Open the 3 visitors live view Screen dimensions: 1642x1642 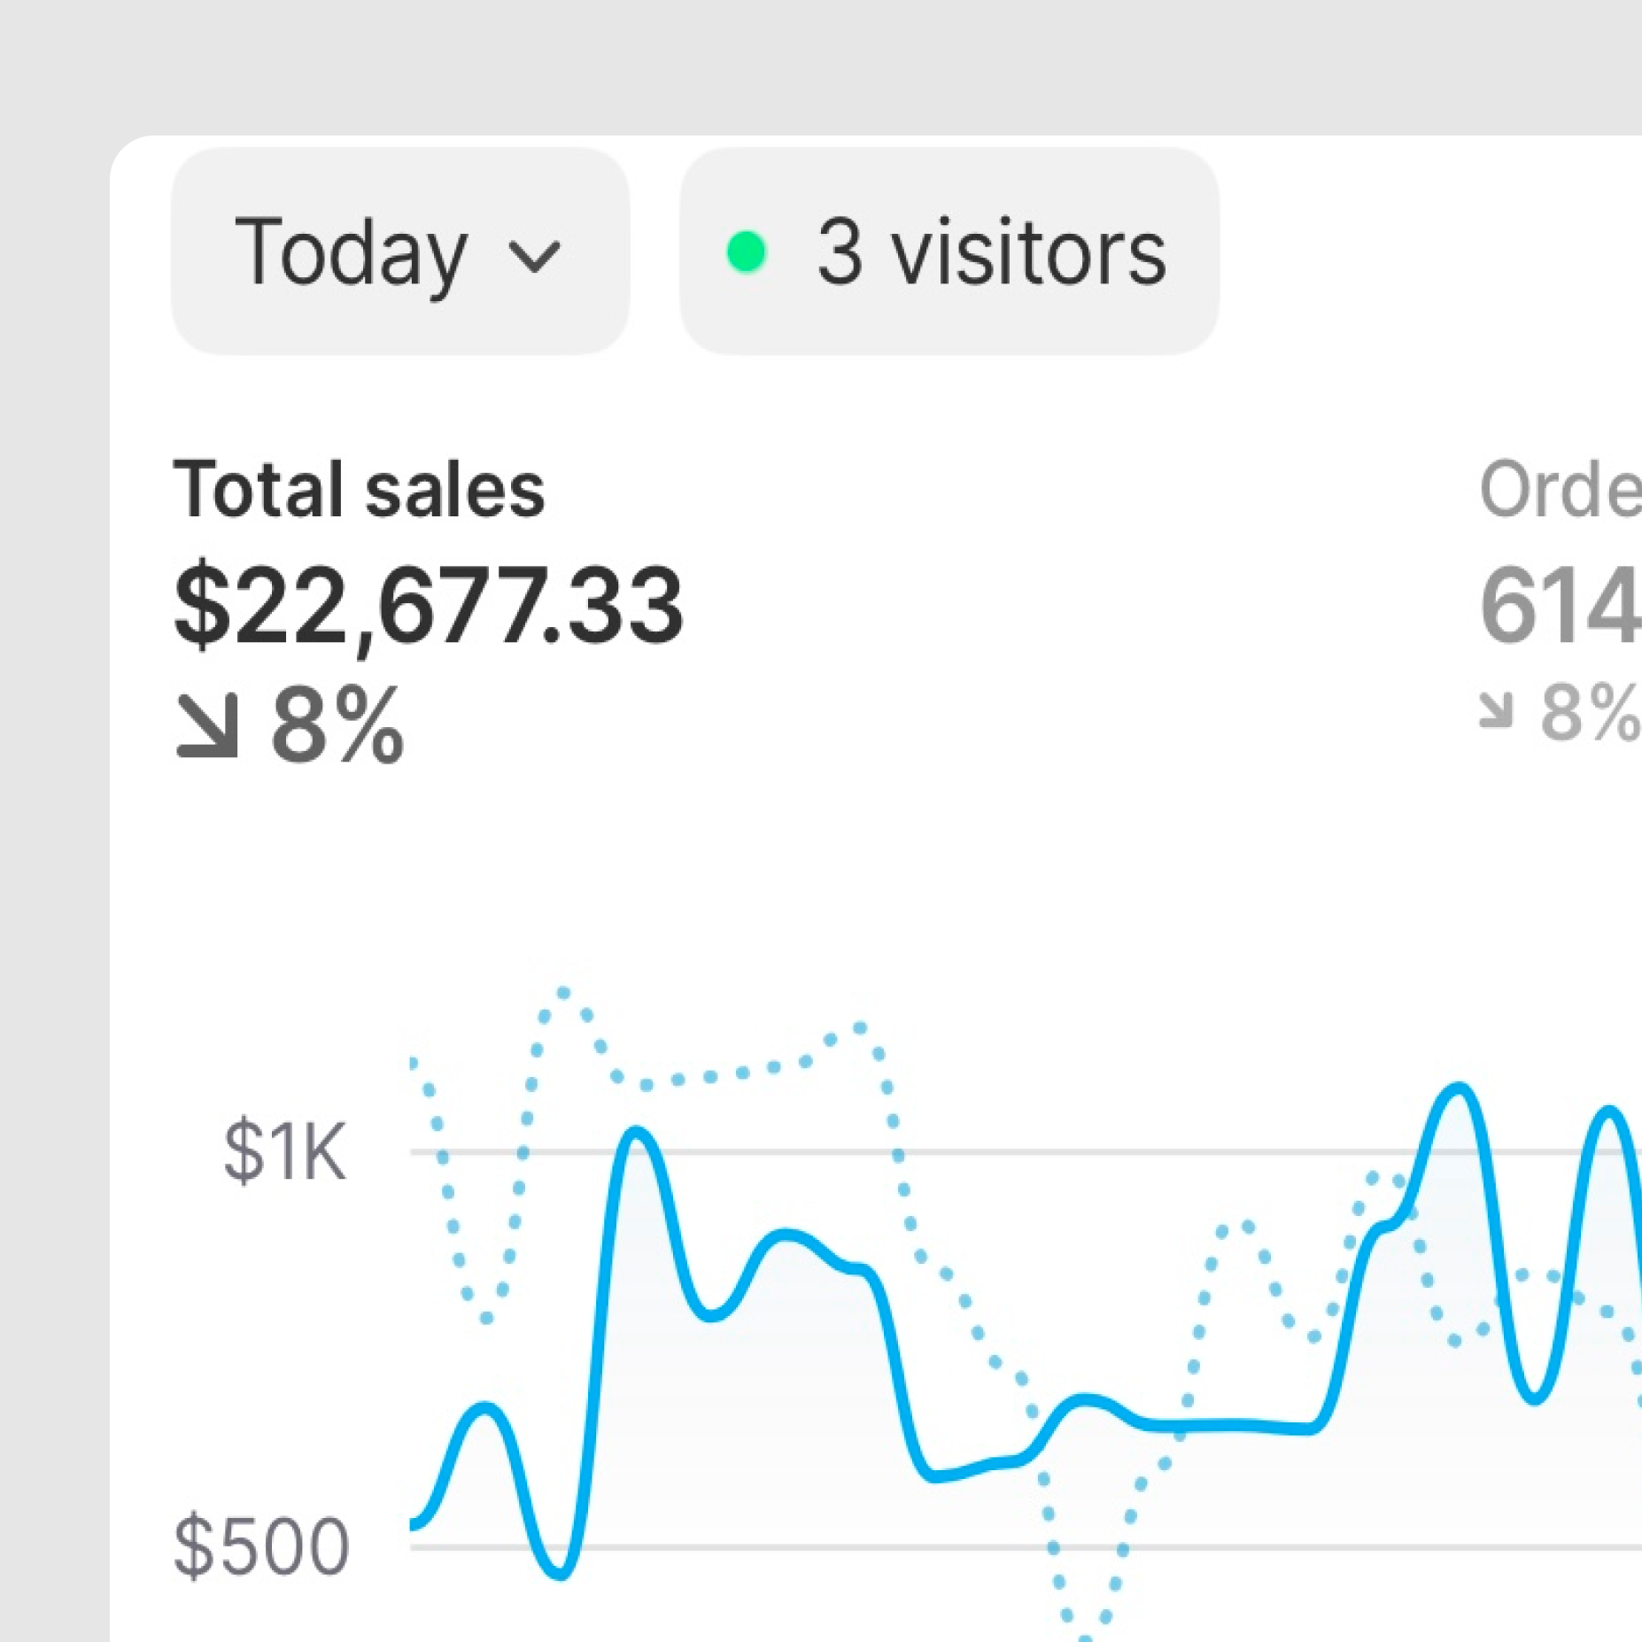coord(949,252)
